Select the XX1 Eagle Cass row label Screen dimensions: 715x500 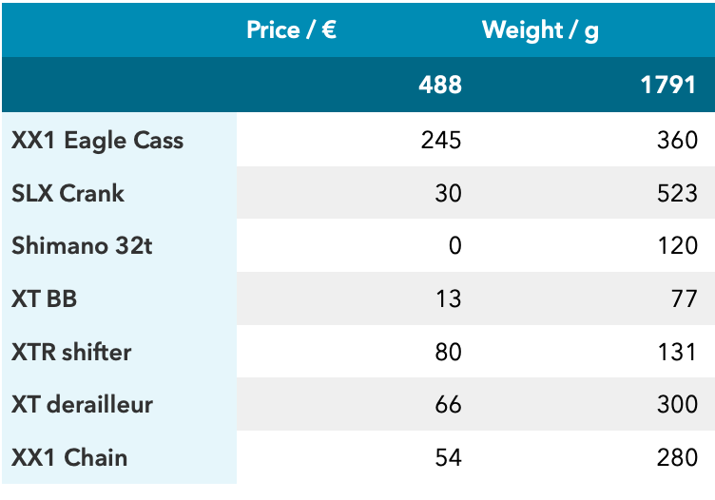(97, 141)
